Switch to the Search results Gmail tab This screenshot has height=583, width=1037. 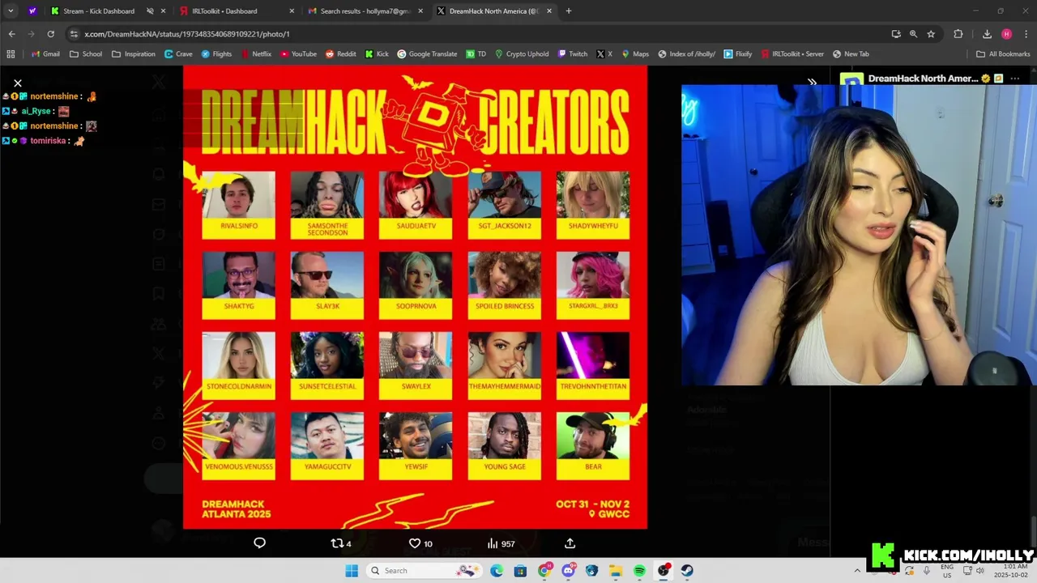coord(365,11)
